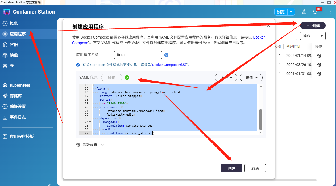Image resolution: width=336 pixels, height=186 pixels.
Task: Collapse the sidebar with double-chevron icon
Action: 50,184
